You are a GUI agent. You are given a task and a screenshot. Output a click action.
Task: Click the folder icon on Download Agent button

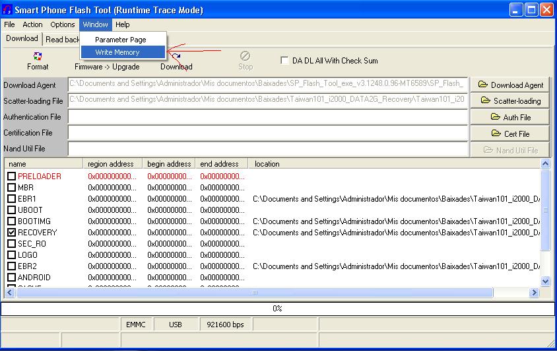[x=483, y=85]
